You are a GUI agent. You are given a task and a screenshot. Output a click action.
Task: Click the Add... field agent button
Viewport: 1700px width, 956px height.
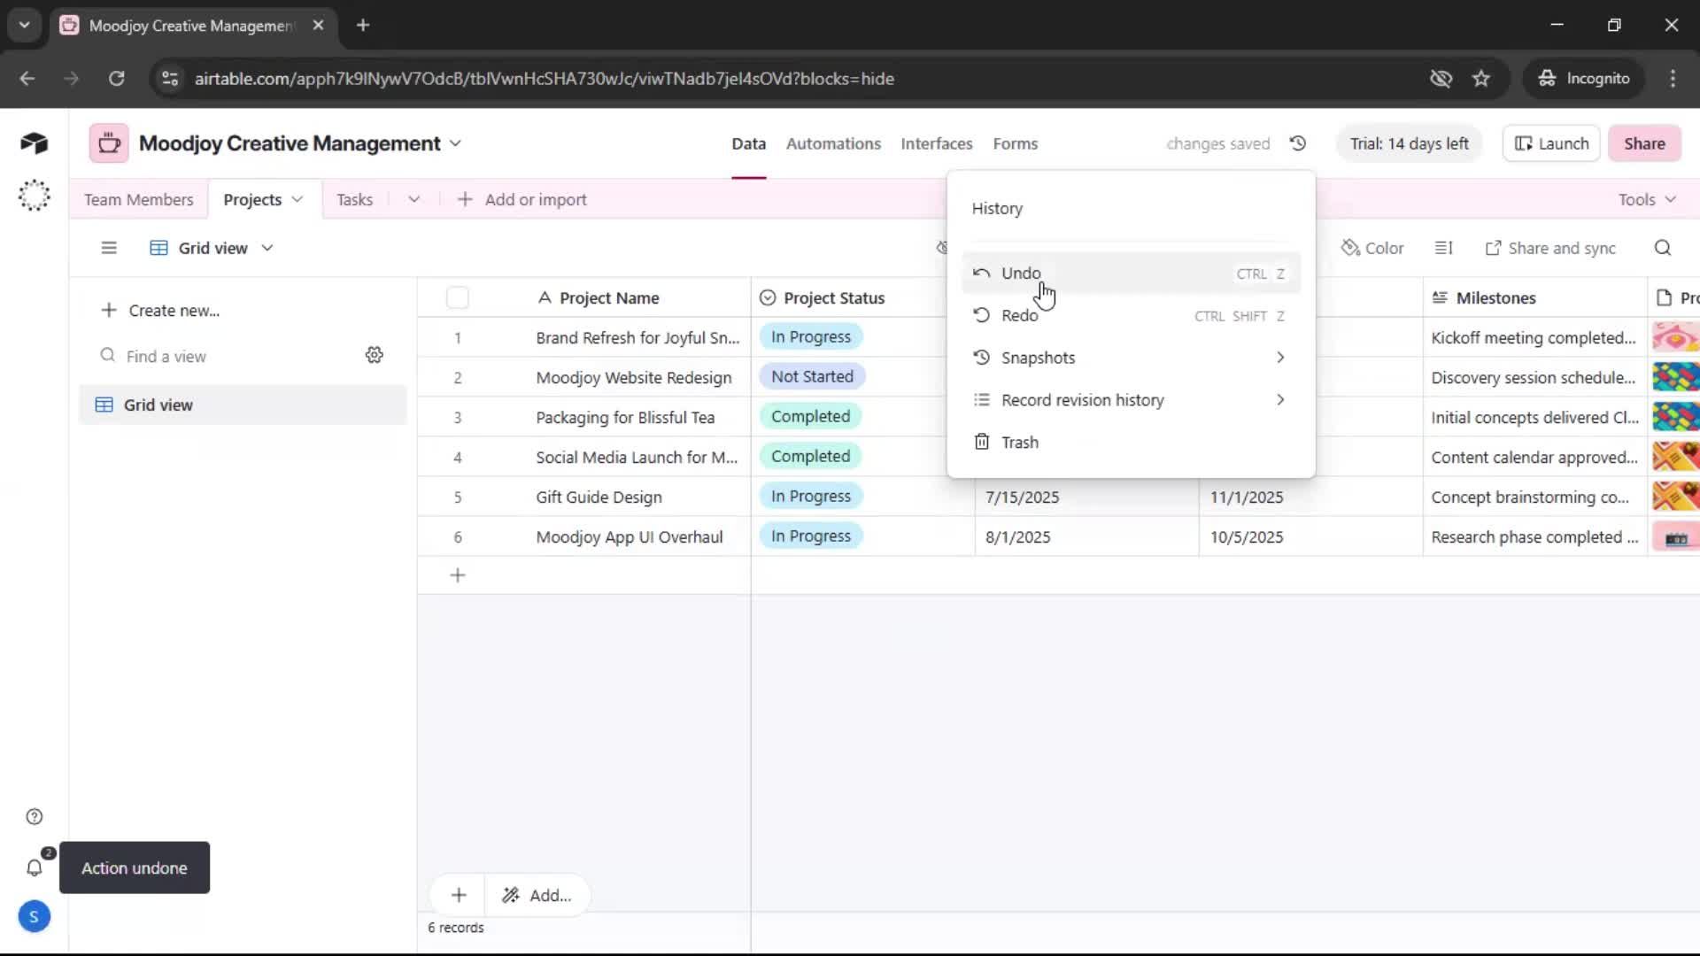tap(537, 895)
